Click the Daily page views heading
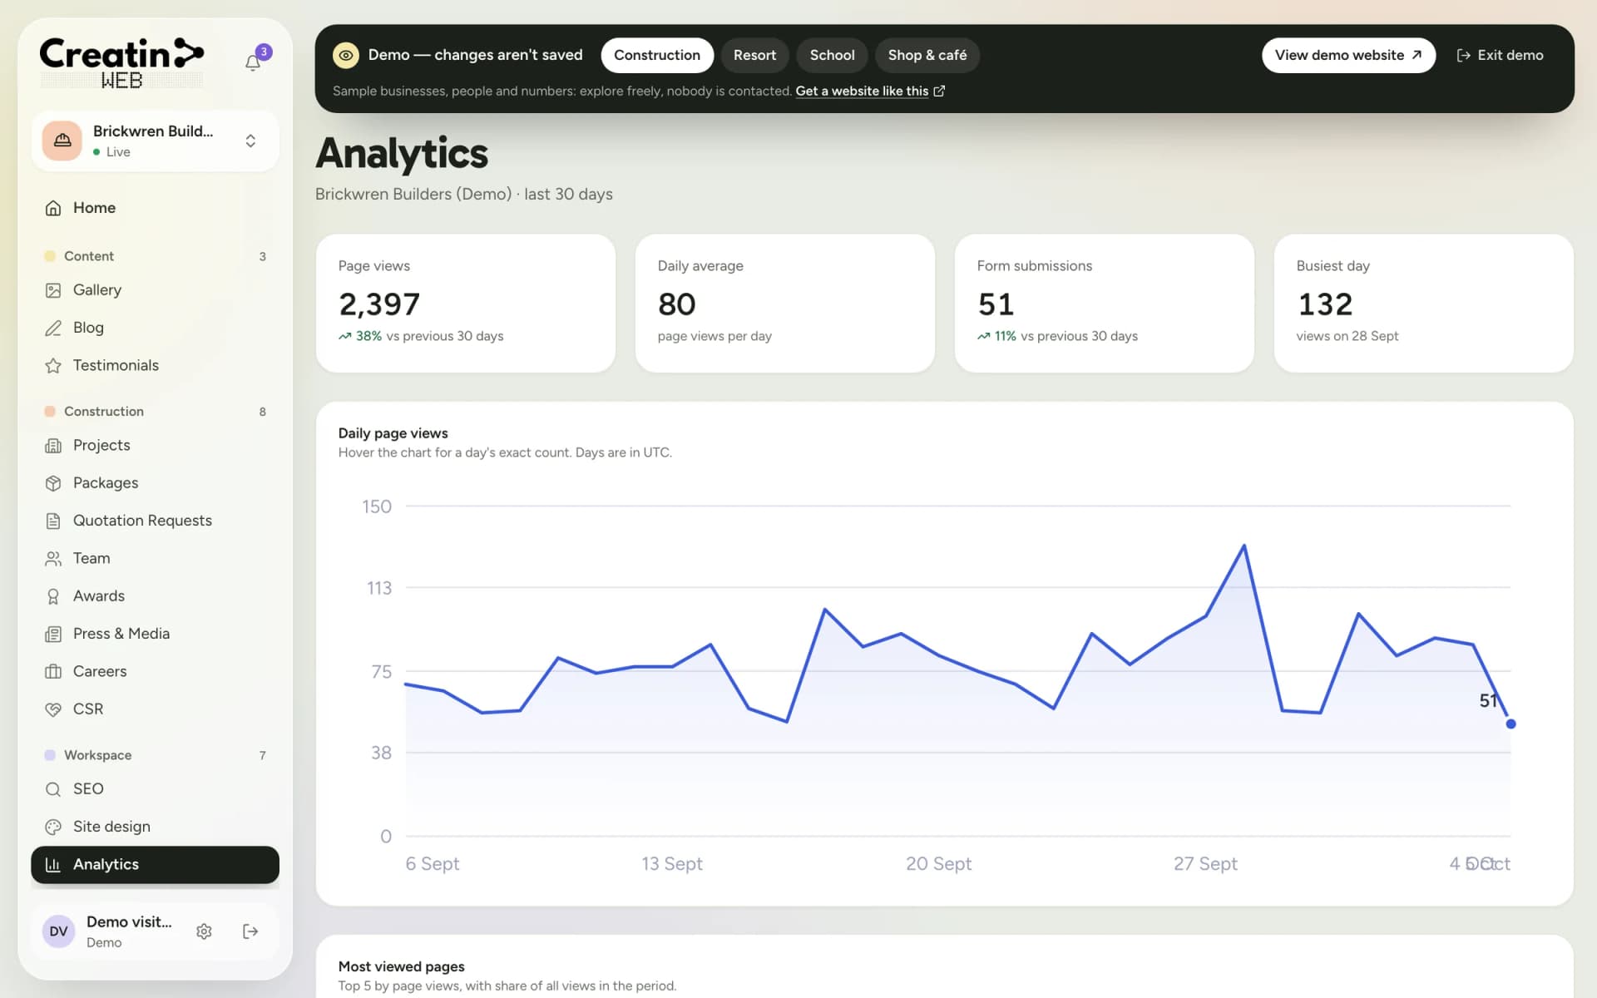The height and width of the screenshot is (998, 1597). point(393,433)
